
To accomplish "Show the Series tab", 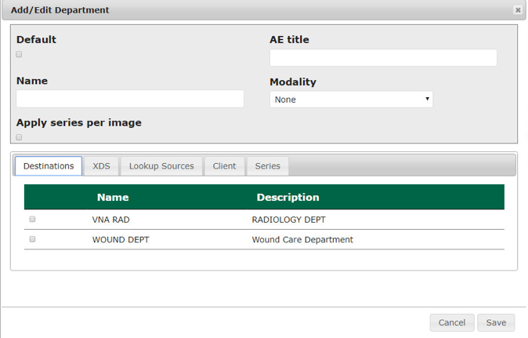I will (x=268, y=166).
